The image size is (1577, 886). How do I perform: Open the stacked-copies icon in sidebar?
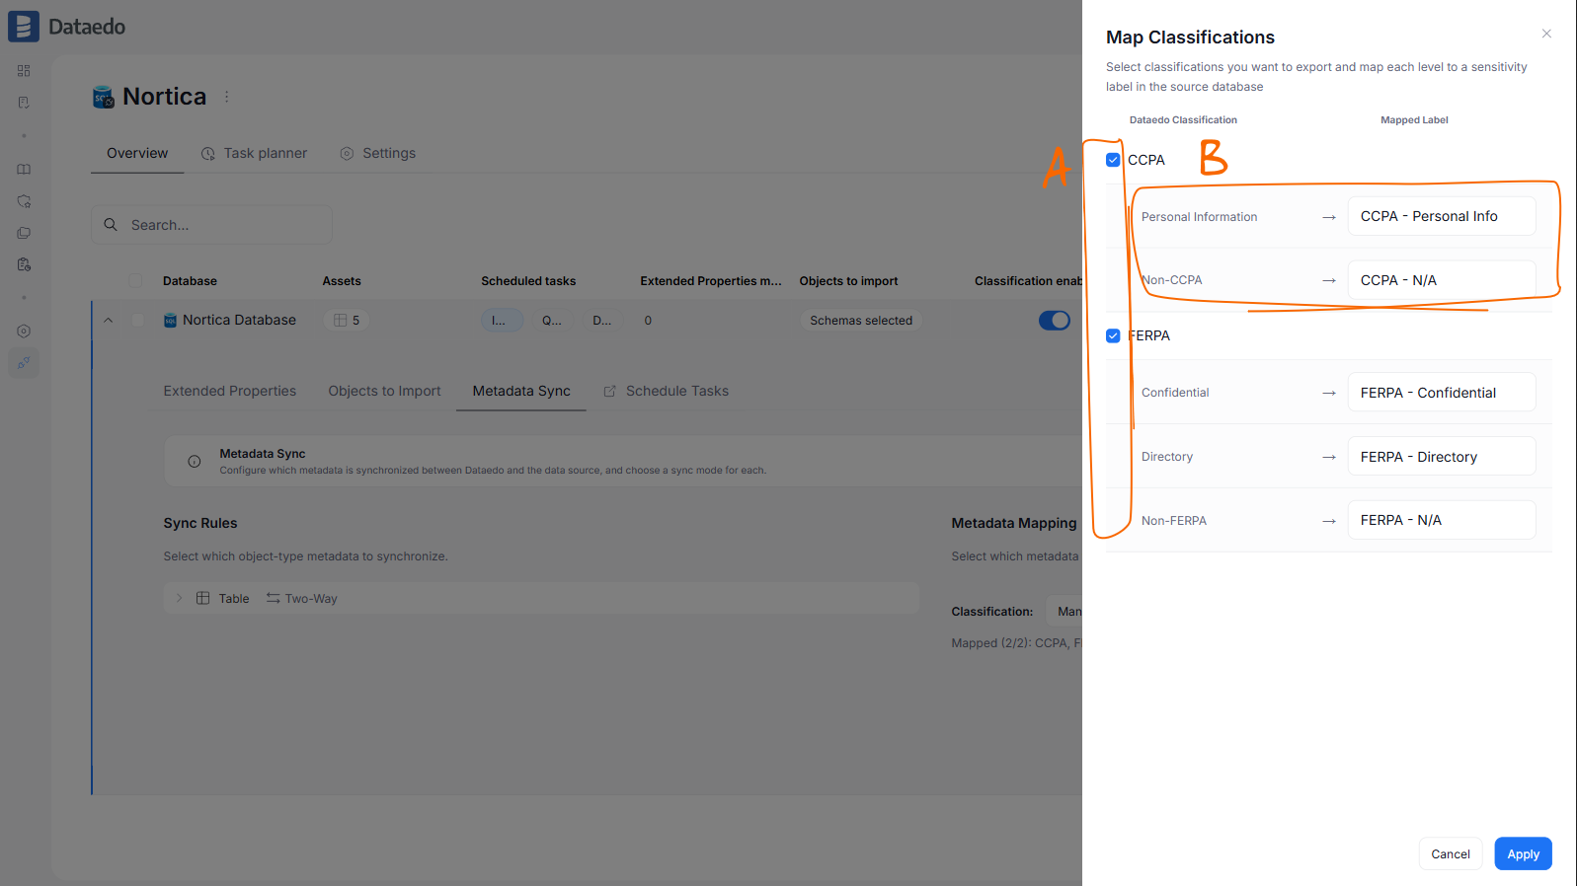(24, 233)
